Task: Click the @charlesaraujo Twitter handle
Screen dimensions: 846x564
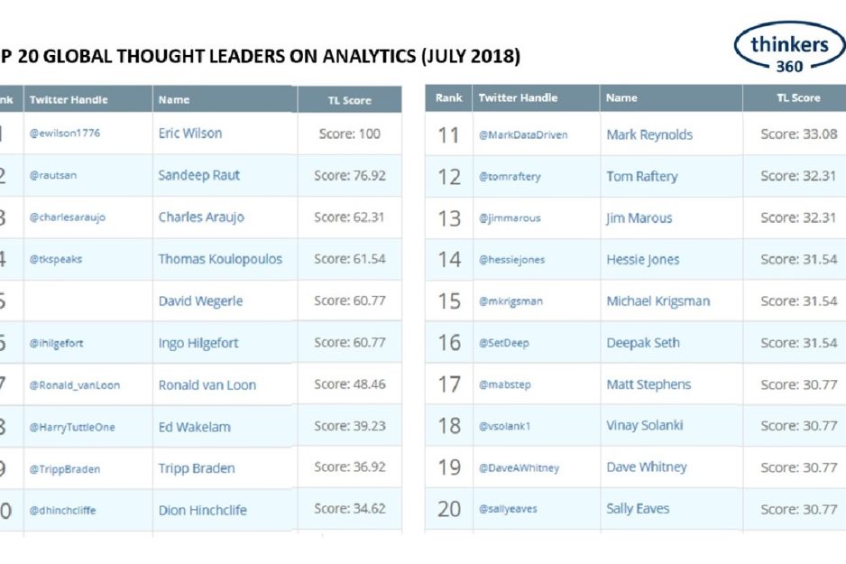Action: [68, 217]
